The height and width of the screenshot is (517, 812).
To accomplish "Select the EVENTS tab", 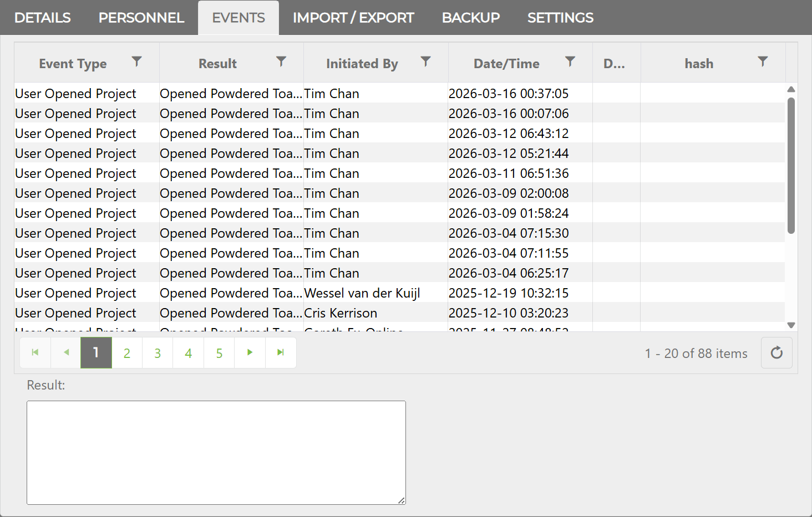I will point(238,18).
